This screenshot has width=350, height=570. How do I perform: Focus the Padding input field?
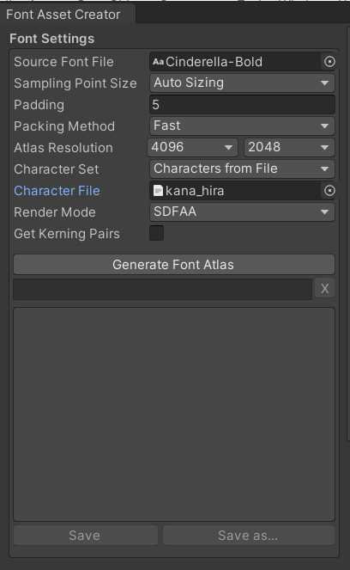(242, 105)
